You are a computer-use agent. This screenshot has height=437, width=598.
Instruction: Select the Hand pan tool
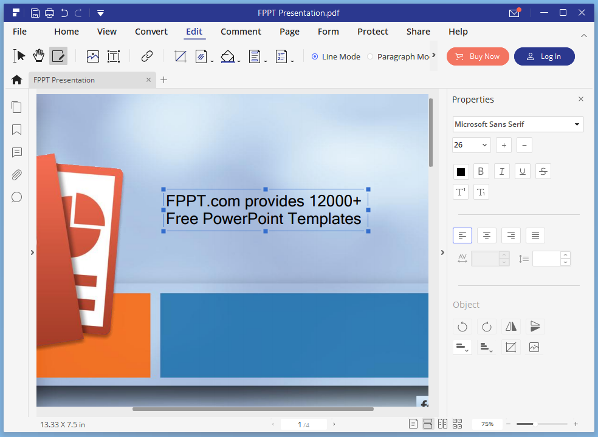(x=39, y=56)
